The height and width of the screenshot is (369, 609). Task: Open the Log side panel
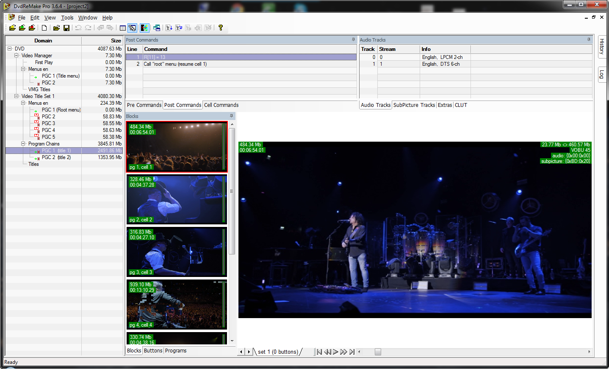pos(601,75)
